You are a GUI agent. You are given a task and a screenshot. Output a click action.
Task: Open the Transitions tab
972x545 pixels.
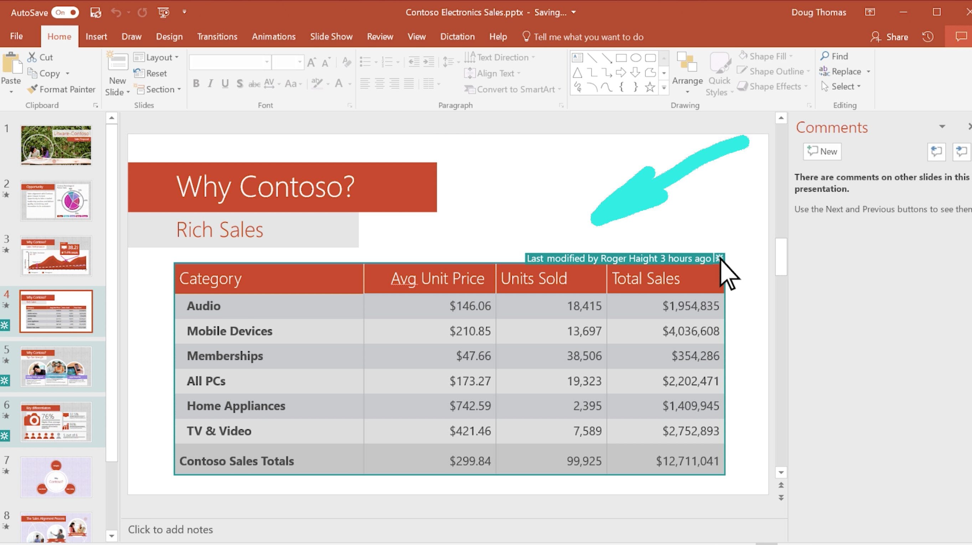pyautogui.click(x=217, y=37)
